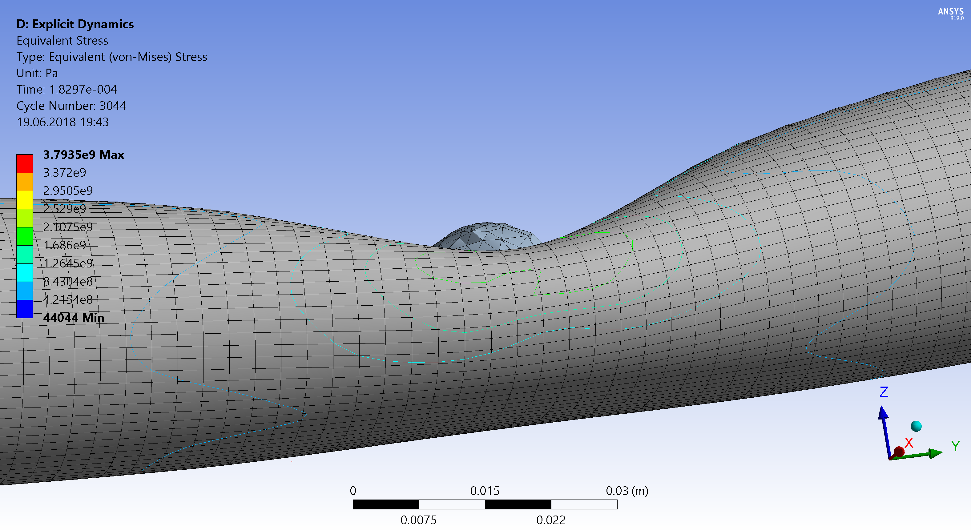971x530 pixels.
Task: Click the '0.022' scale label
Action: click(551, 520)
